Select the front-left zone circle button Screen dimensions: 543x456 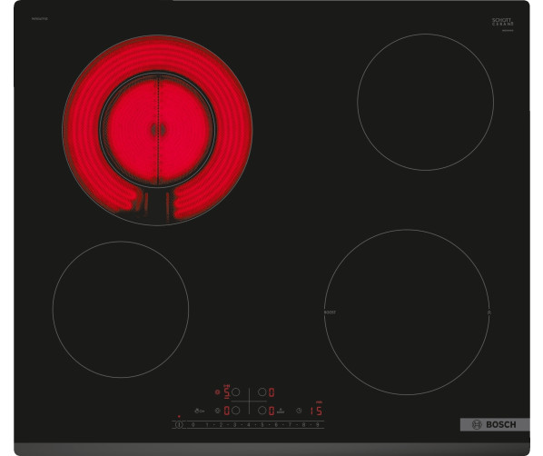click(235, 411)
